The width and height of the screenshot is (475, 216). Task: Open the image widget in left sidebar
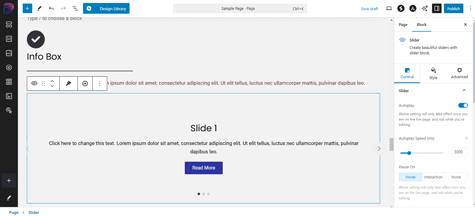pyautogui.click(x=9, y=53)
